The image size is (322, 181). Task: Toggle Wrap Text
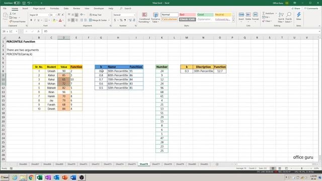click(x=96, y=15)
